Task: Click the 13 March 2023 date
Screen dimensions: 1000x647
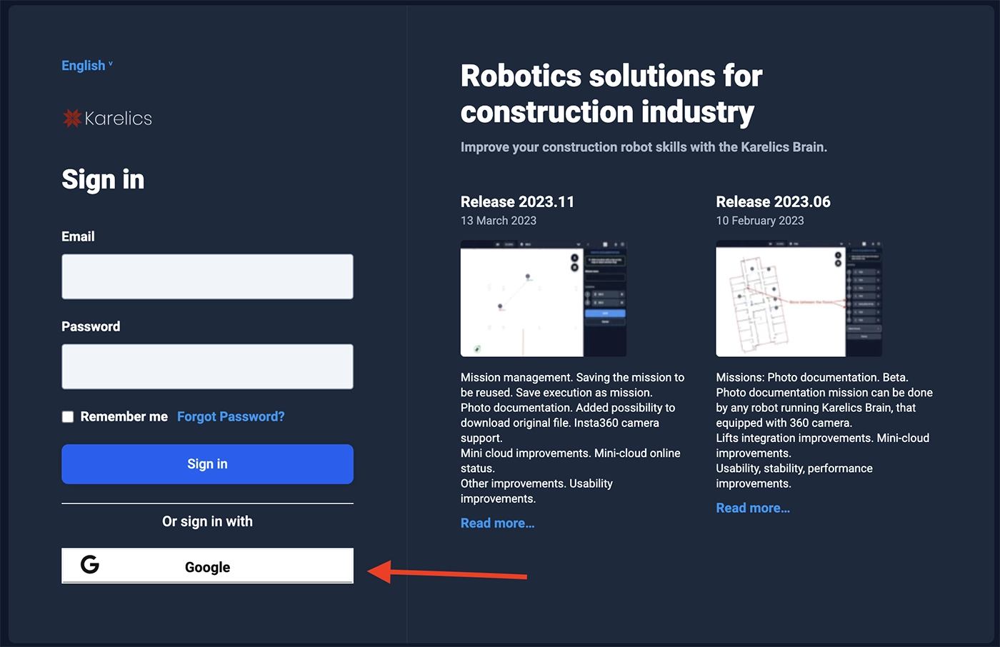Action: [499, 221]
